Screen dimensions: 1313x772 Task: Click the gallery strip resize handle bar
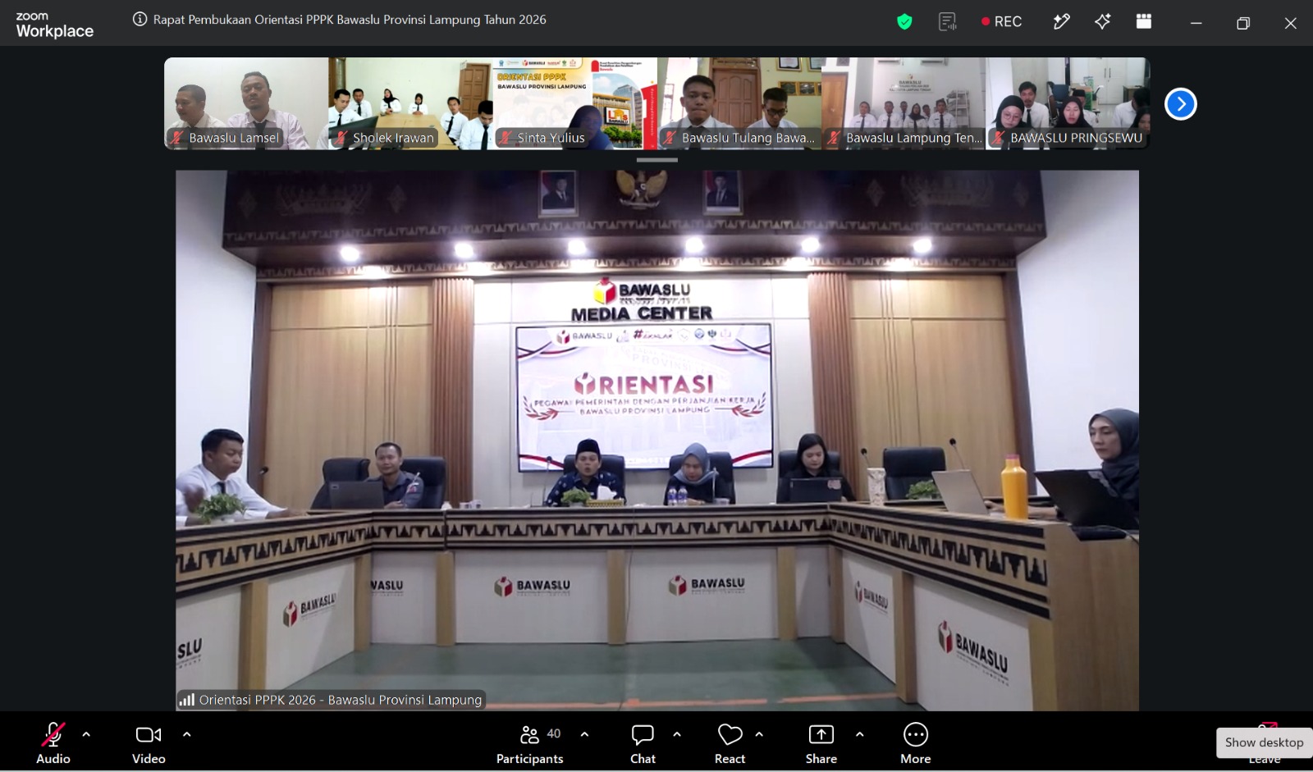656,160
